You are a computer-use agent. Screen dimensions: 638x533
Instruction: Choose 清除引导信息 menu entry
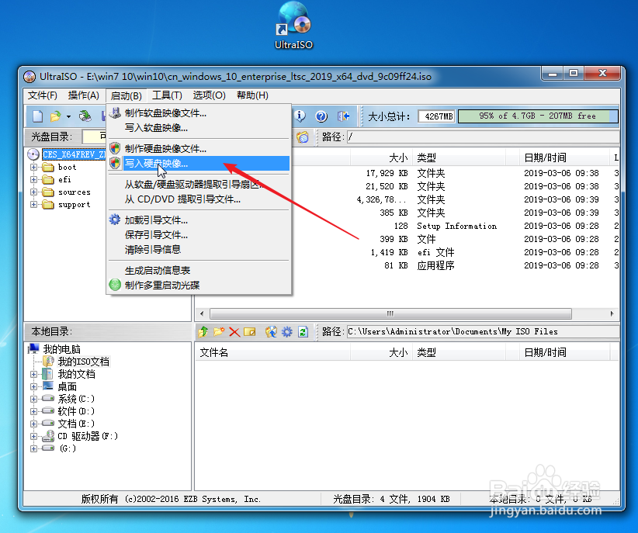point(199,249)
